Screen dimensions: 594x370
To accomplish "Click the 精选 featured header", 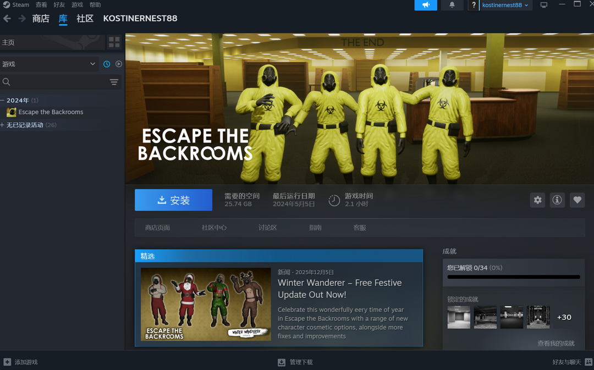I will 279,256.
